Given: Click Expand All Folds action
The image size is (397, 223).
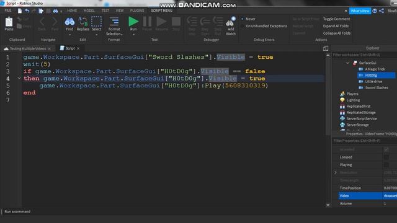Looking at the screenshot, I should [336, 26].
